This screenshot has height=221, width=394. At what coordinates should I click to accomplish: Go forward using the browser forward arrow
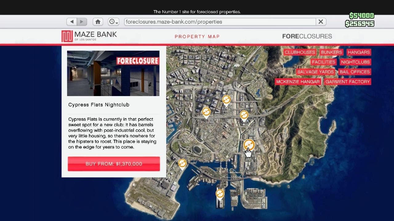[82, 22]
